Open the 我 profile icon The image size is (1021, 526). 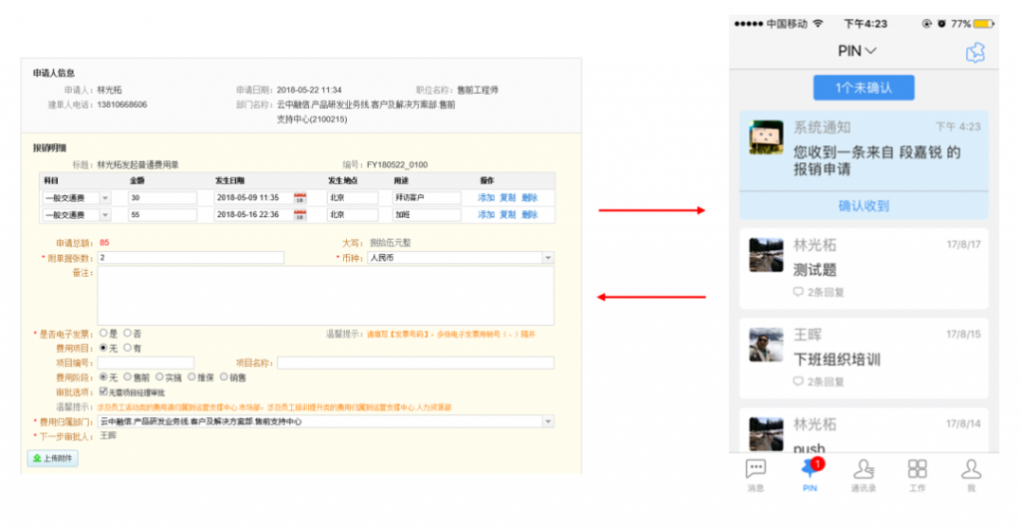point(971,468)
